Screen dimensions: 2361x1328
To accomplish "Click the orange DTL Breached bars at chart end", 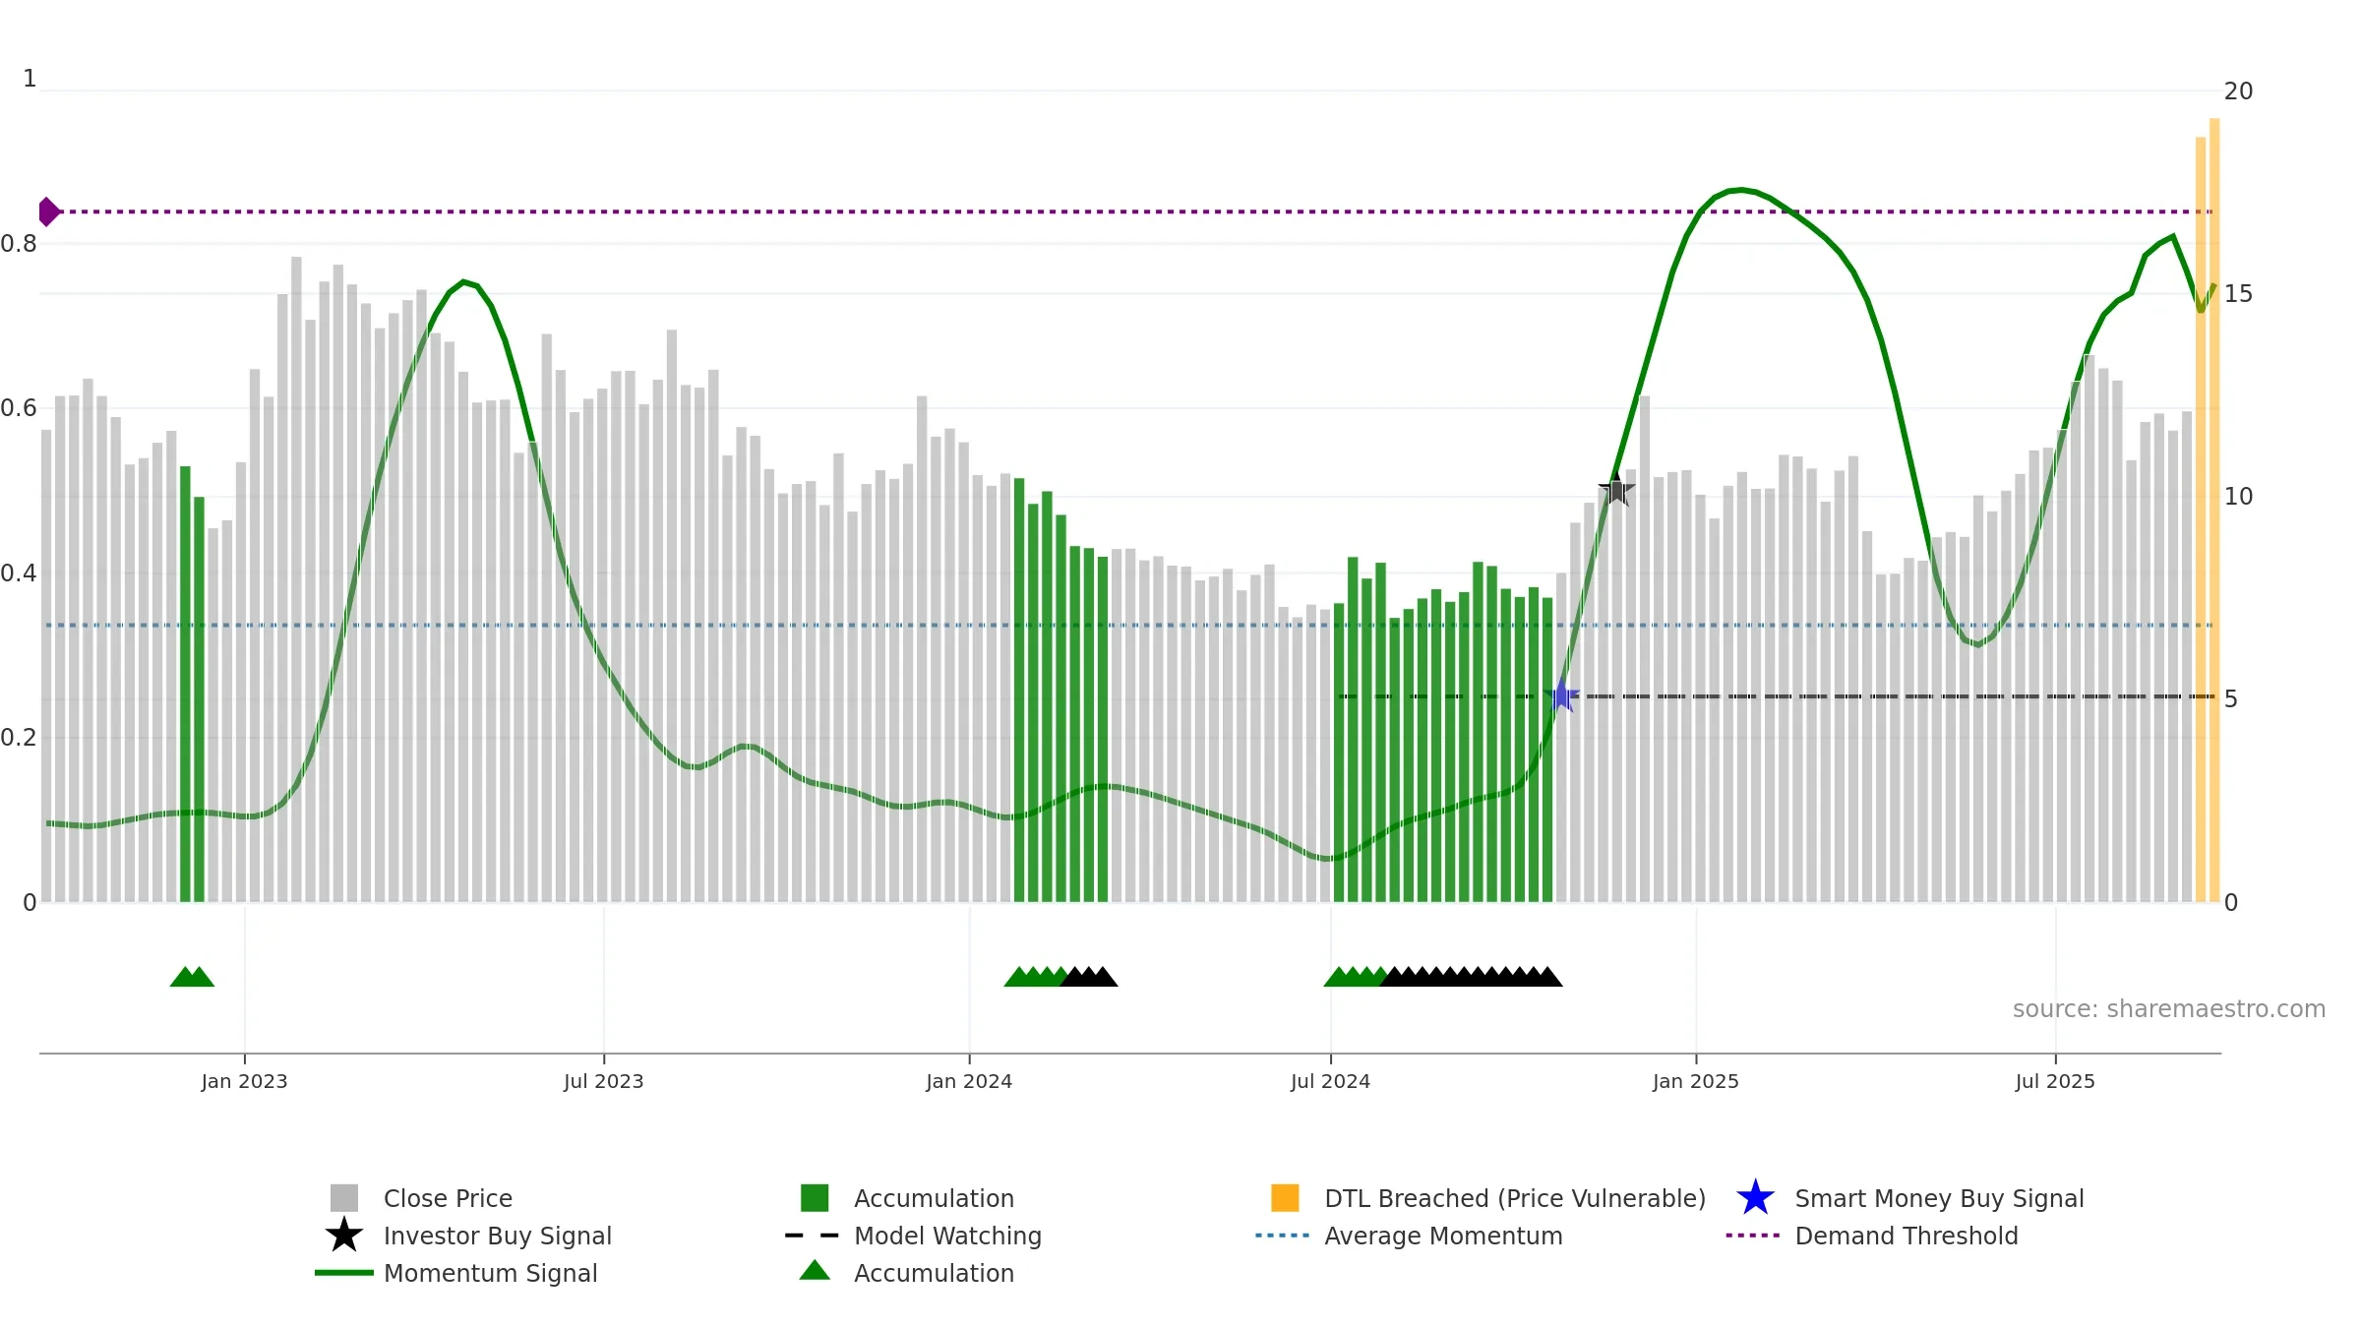I will point(2208,511).
